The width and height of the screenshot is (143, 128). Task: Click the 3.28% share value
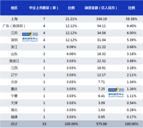(x=132, y=68)
